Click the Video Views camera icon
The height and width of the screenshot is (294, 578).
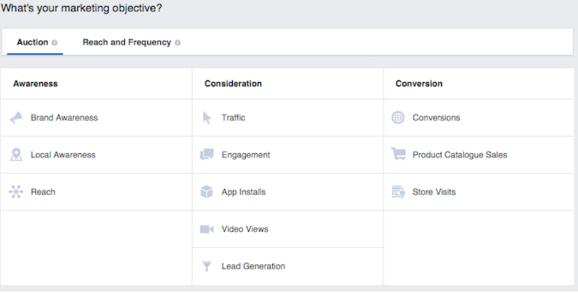(207, 230)
